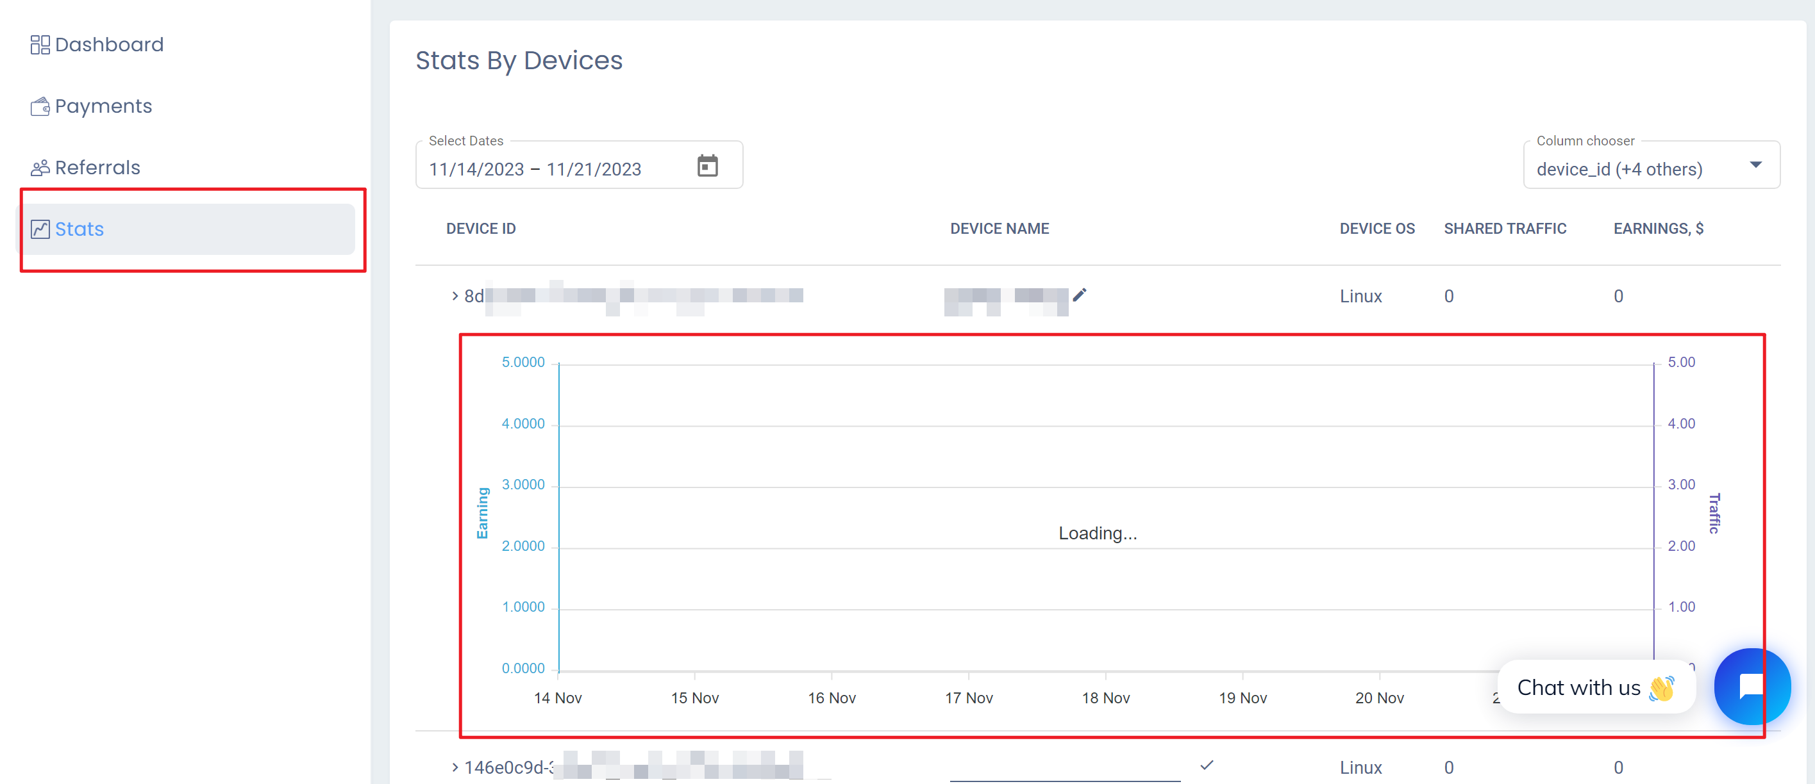This screenshot has width=1815, height=784.
Task: Open the chat bubble button
Action: pos(1752,686)
